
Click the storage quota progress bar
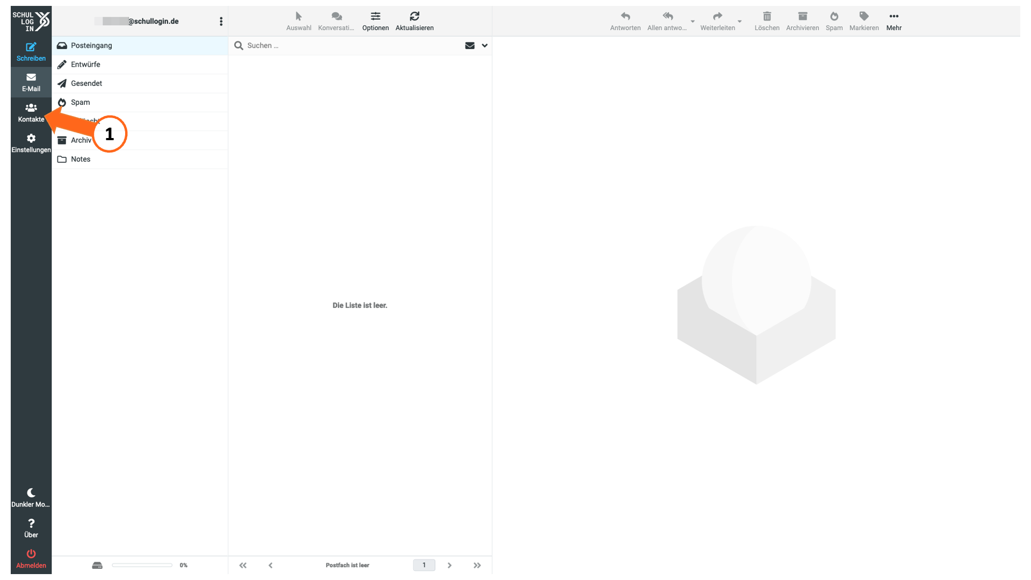tap(142, 565)
